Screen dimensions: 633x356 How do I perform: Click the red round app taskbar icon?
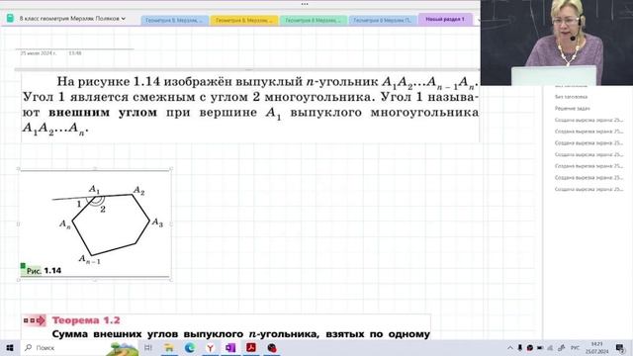coord(272,347)
